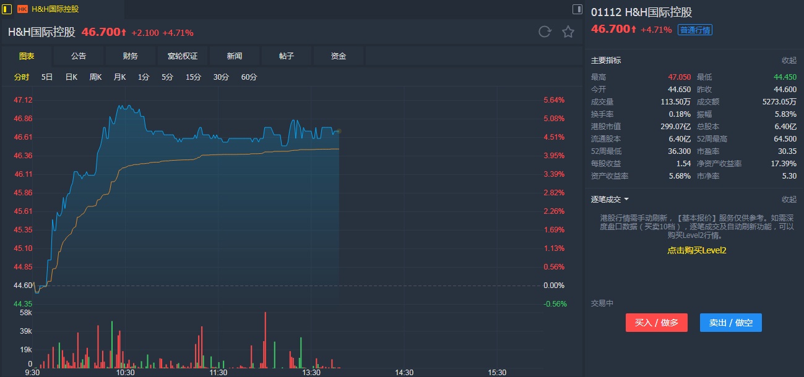The image size is (804, 377).
Task: Switch chart to 15分 interval
Action: [194, 77]
